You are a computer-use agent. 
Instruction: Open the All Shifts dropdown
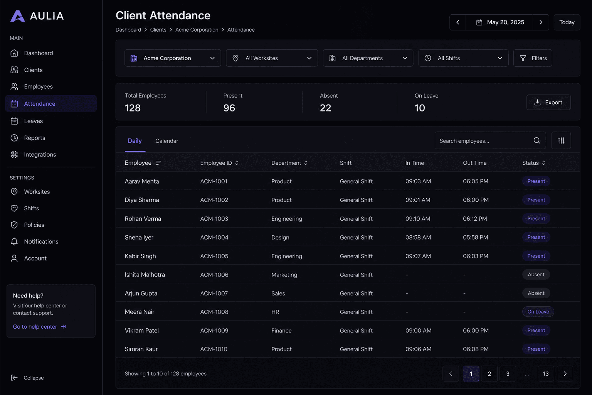[x=463, y=58]
